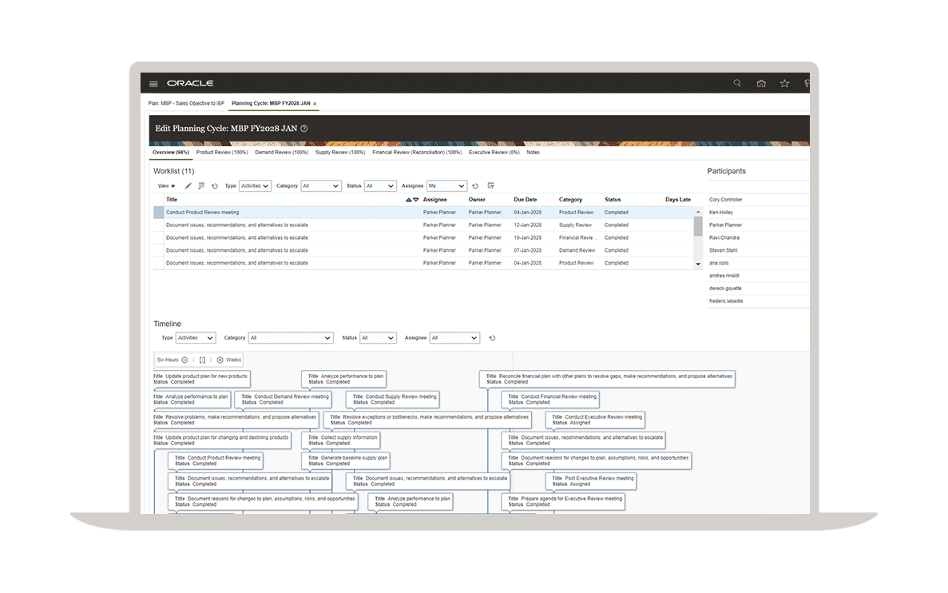
Task: Sort the Title column ascending
Action: [409, 200]
